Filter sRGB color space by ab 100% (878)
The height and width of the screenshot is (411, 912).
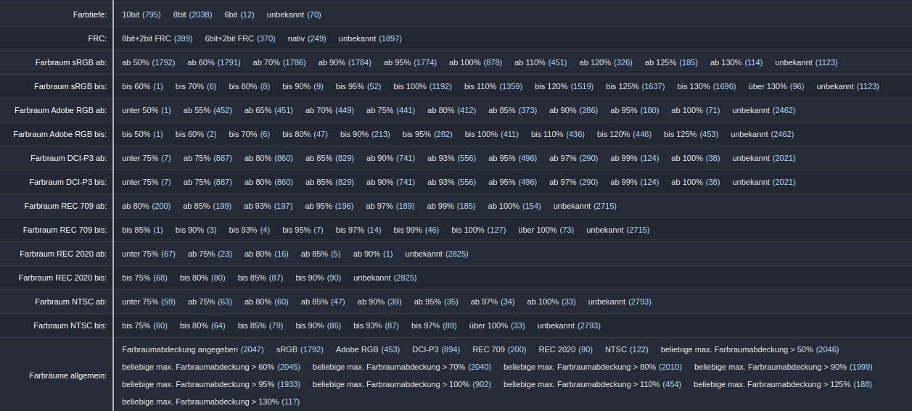tap(475, 62)
